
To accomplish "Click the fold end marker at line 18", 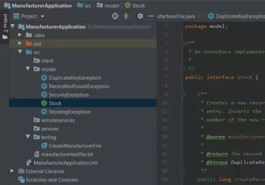I will point(182,170).
